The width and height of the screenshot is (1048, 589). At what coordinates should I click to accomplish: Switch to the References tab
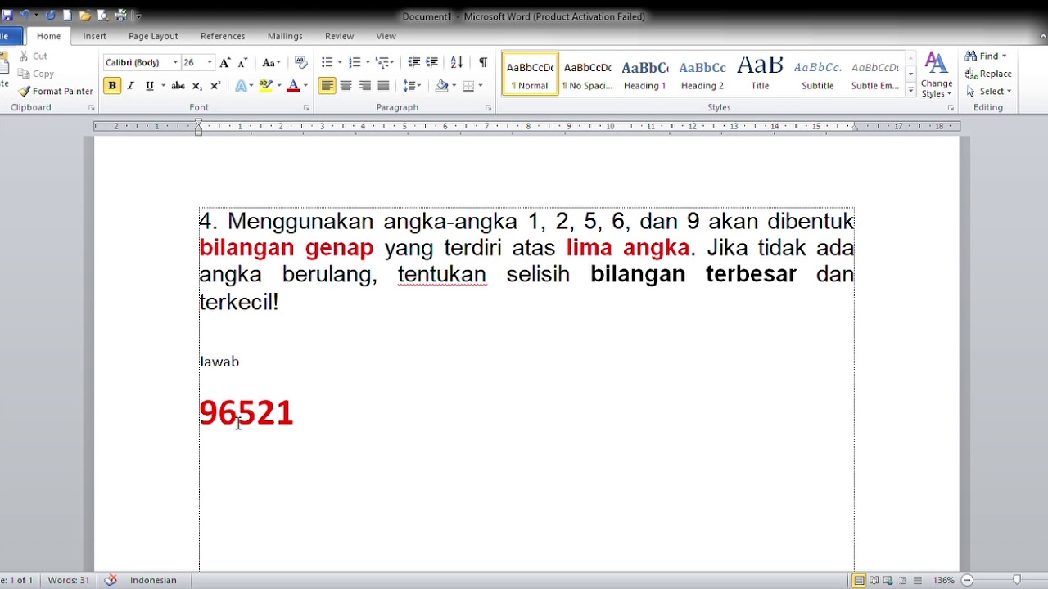[x=223, y=36]
